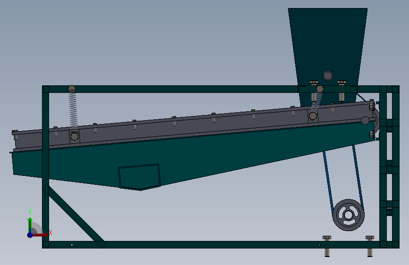409x265 pixels.
Task: Select top anchor pin of left spring
Action: 72,89
